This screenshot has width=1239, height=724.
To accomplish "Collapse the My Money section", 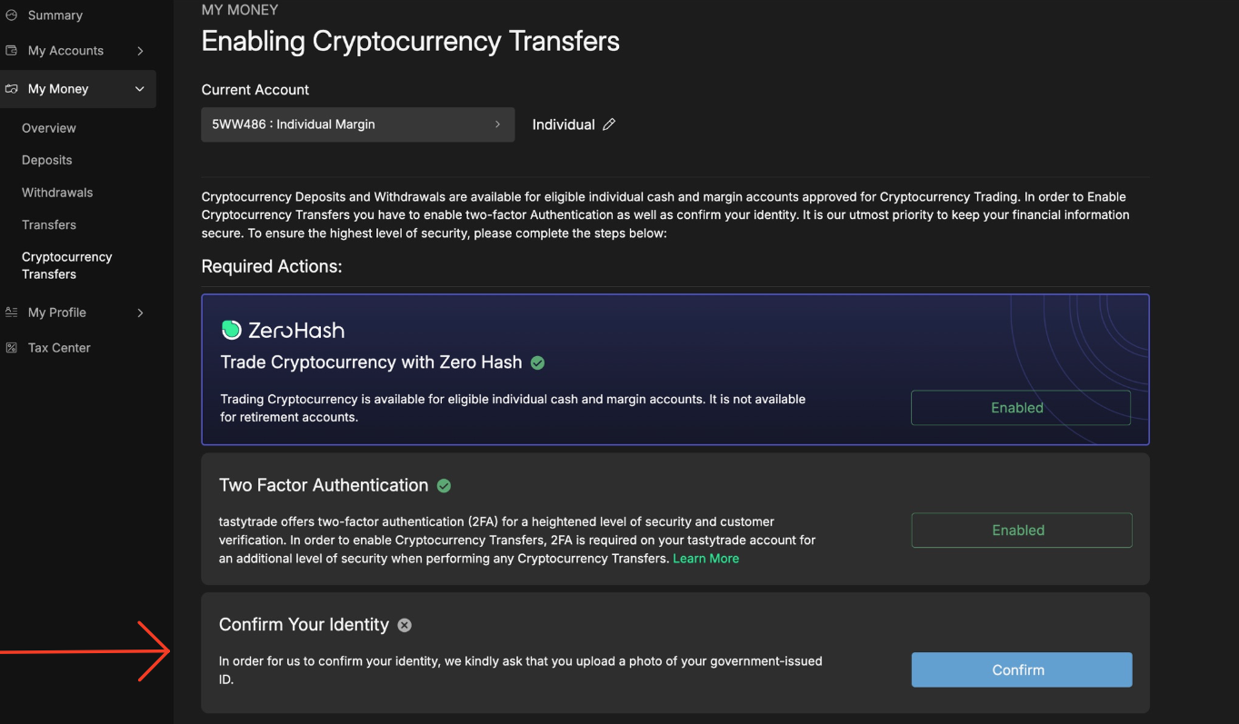I will [139, 88].
